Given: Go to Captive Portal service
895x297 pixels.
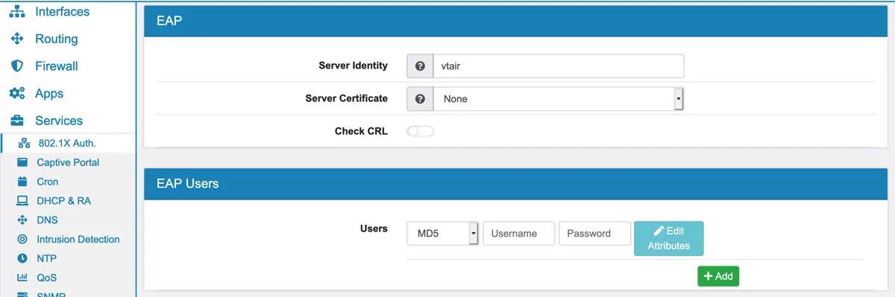Looking at the screenshot, I should [68, 162].
